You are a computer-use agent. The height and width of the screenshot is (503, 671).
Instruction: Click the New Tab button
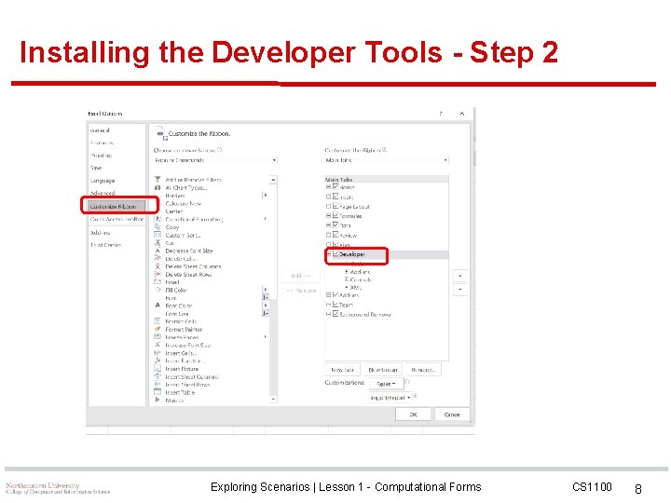tap(342, 370)
